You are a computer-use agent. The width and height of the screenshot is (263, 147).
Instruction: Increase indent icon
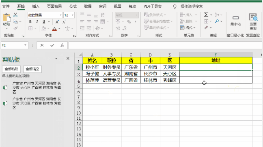click(x=89, y=28)
